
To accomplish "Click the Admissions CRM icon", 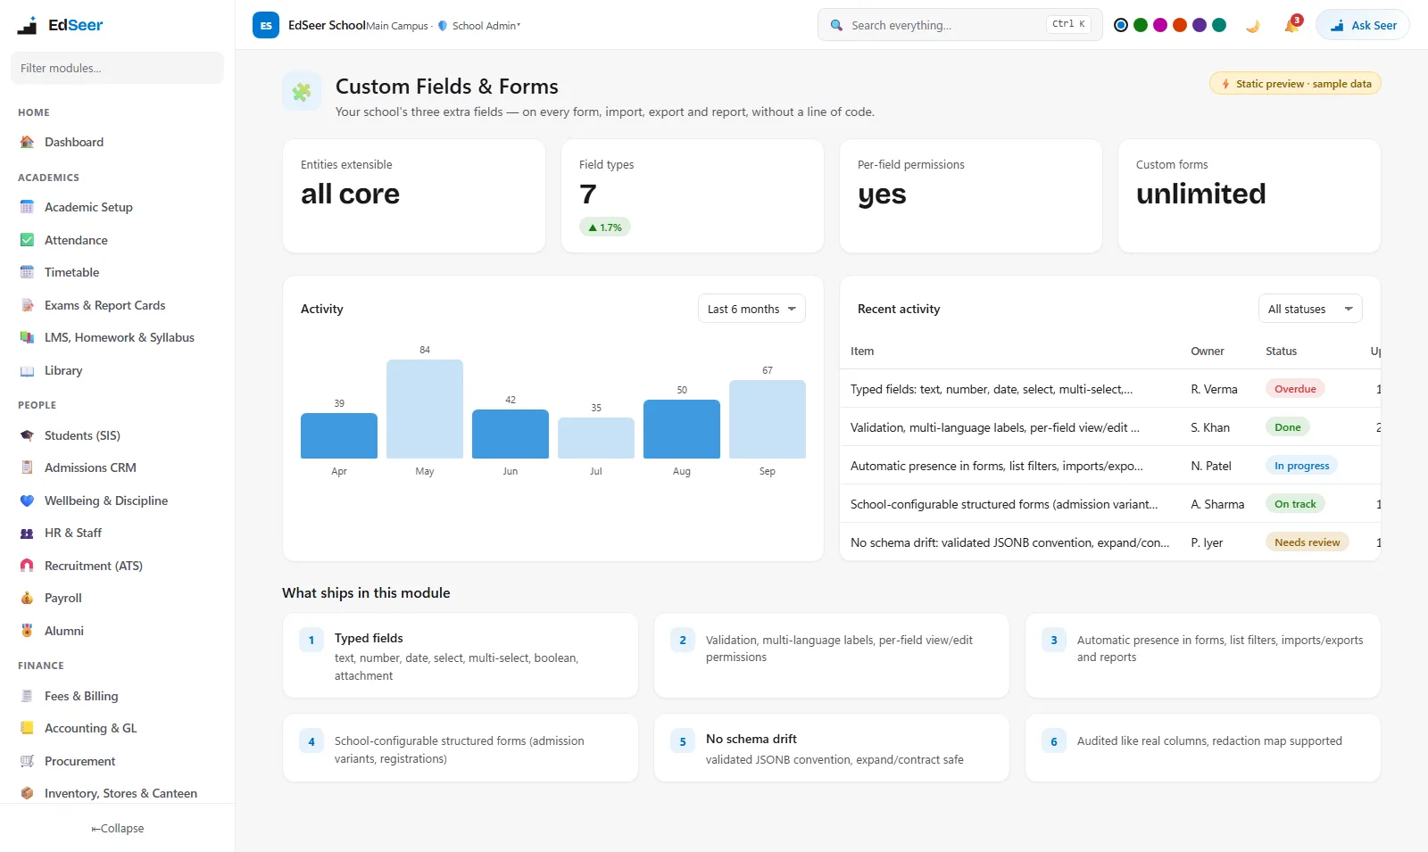I will 27,467.
